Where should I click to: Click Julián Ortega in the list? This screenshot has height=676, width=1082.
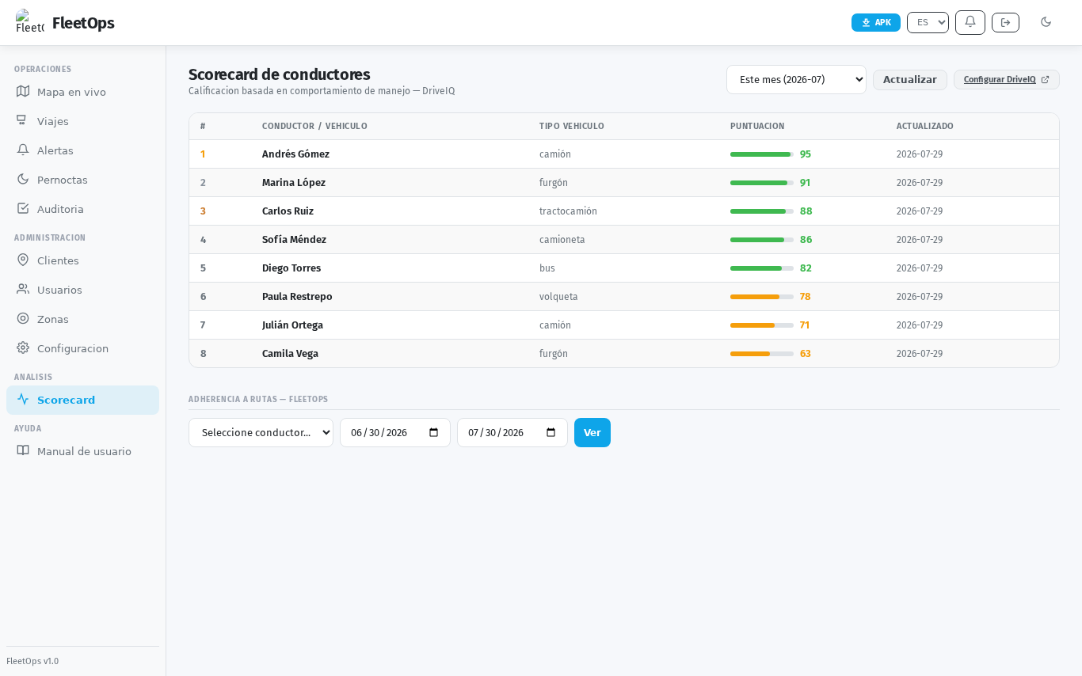pyautogui.click(x=292, y=325)
